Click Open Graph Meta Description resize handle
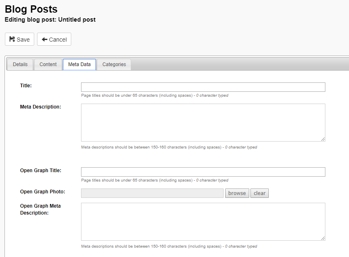This screenshot has width=349, height=257. click(323, 238)
